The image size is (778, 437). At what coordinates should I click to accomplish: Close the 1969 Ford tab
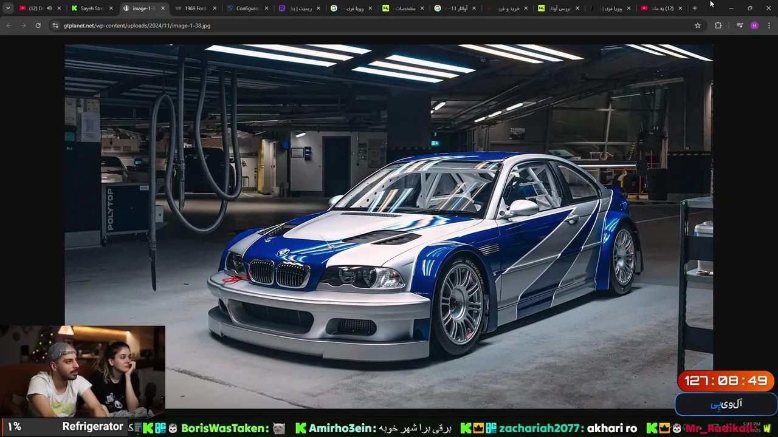215,8
